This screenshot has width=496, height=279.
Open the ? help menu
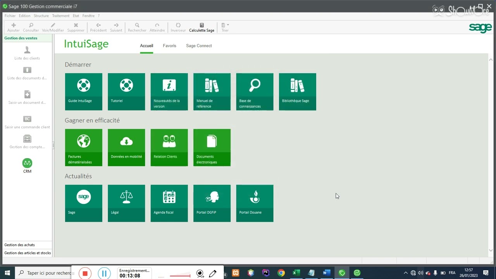[99, 16]
